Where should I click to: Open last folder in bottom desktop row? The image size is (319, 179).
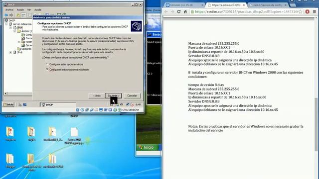(x=52, y=159)
